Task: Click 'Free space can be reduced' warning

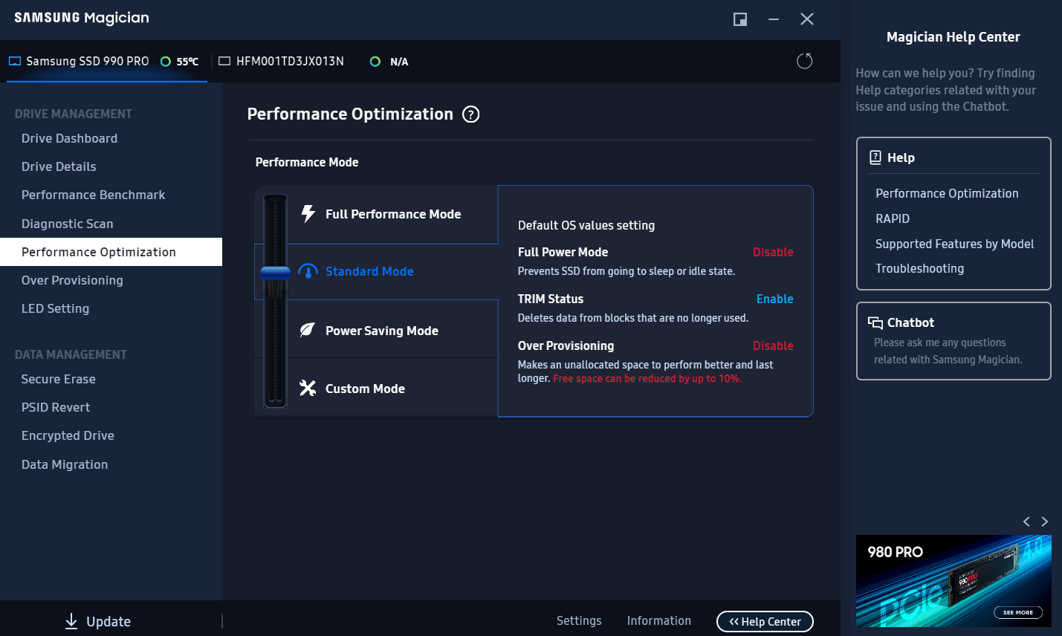Action: pyautogui.click(x=647, y=378)
